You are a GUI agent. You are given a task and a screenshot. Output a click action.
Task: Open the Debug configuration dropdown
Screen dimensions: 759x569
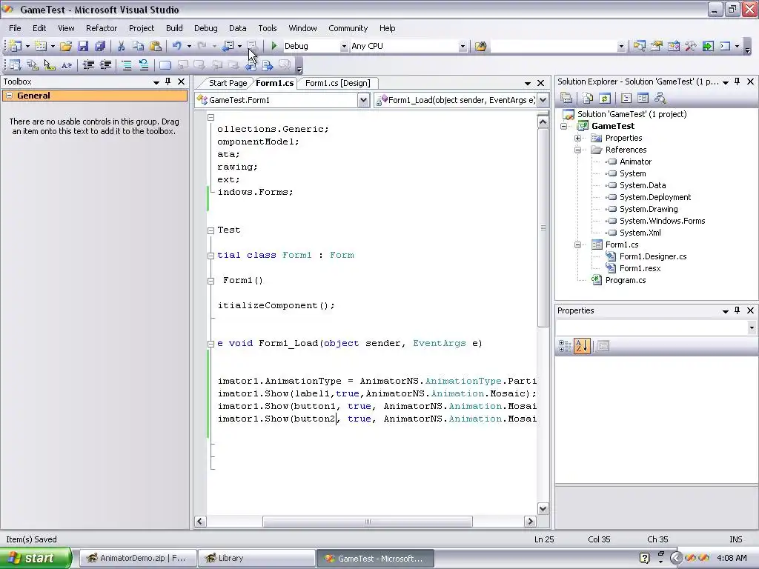344,47
